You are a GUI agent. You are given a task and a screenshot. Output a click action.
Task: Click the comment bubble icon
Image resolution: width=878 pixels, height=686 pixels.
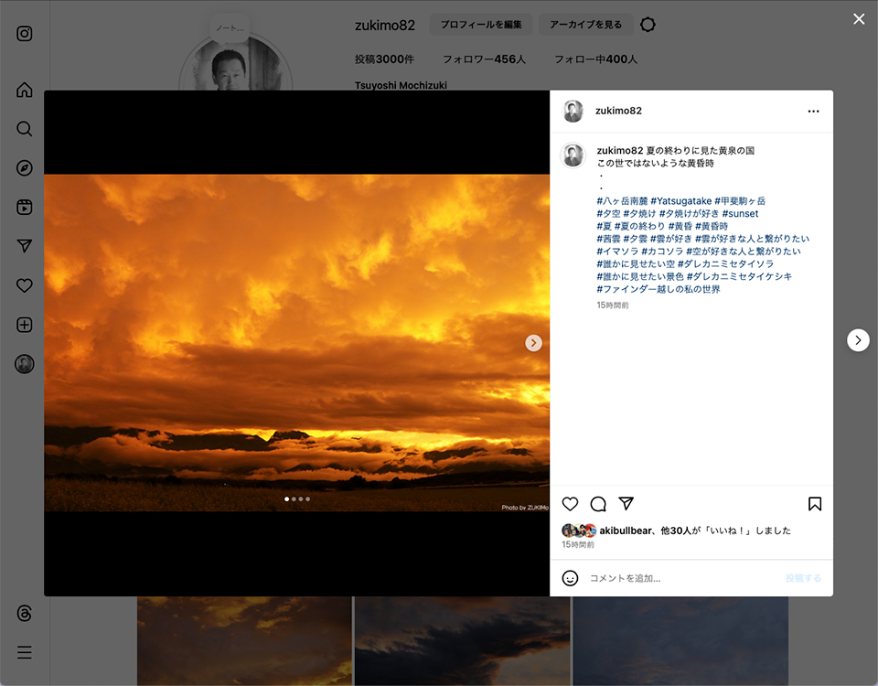[598, 504]
